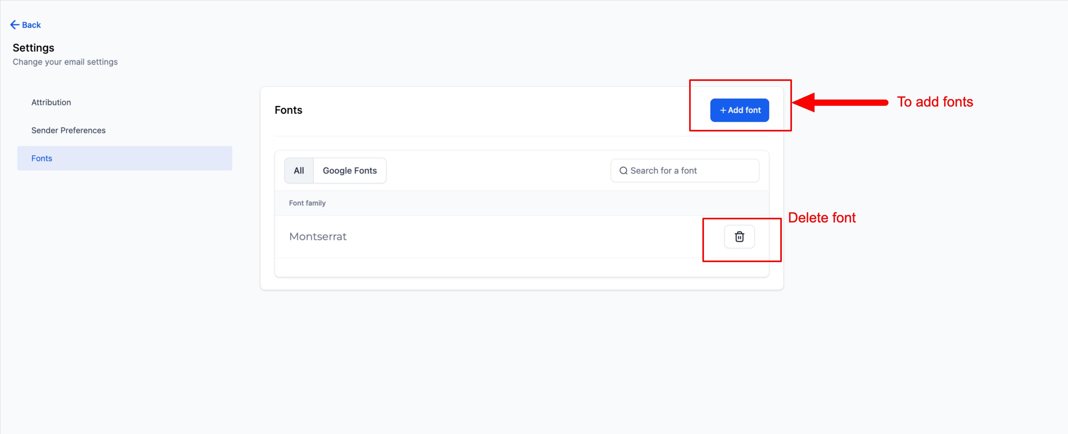Click the Settings page title
The width and height of the screenshot is (1068, 434).
click(33, 47)
